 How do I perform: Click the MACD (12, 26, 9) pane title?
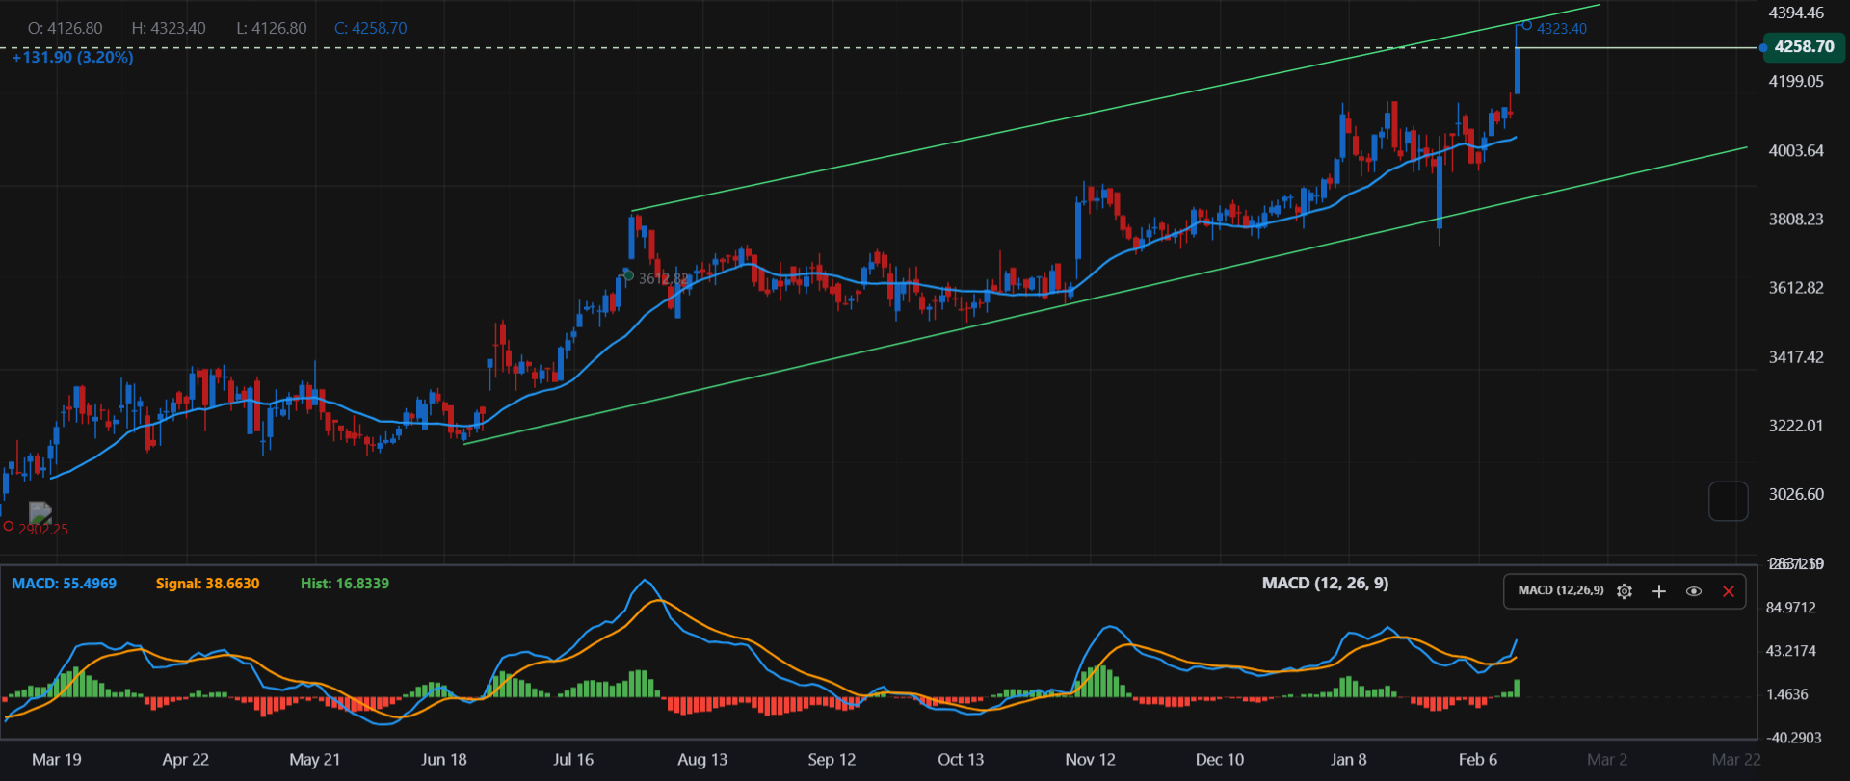pos(1326,584)
